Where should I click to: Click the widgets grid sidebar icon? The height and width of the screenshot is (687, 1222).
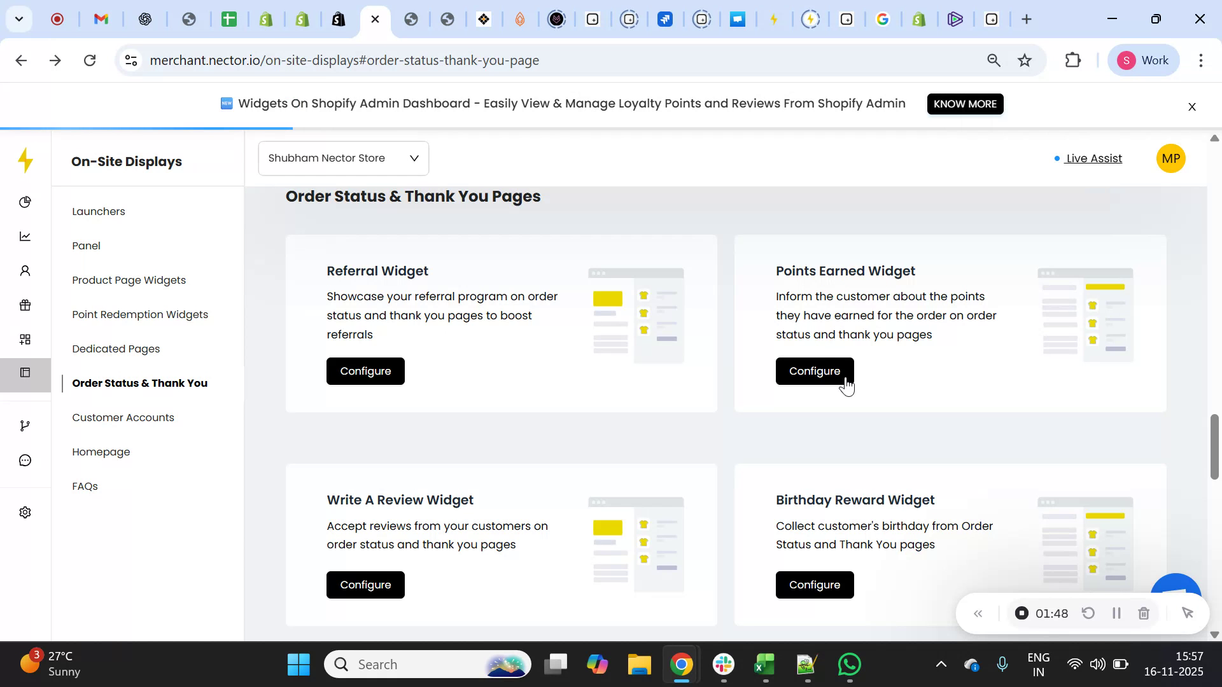point(25,340)
